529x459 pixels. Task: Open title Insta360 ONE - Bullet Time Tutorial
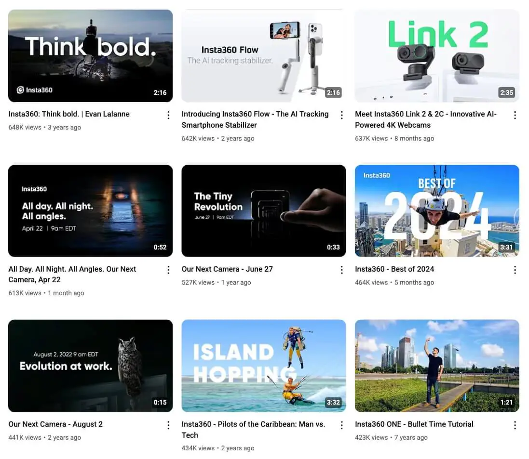point(414,424)
